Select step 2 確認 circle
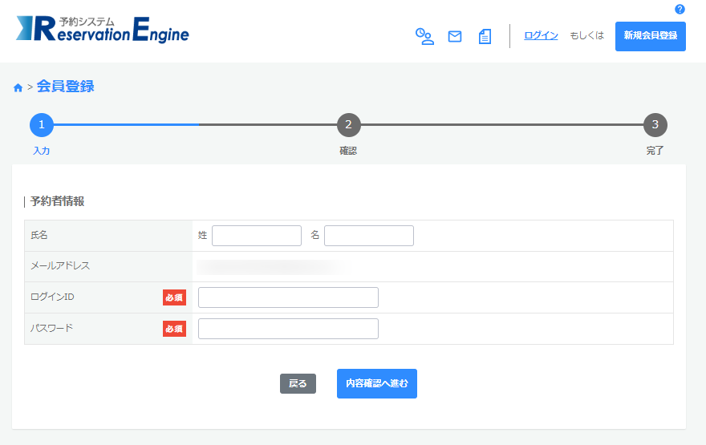The image size is (706, 445). point(348,125)
